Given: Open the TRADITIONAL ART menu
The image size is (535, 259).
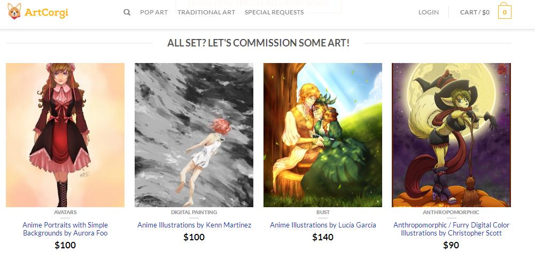Looking at the screenshot, I should click(x=206, y=12).
